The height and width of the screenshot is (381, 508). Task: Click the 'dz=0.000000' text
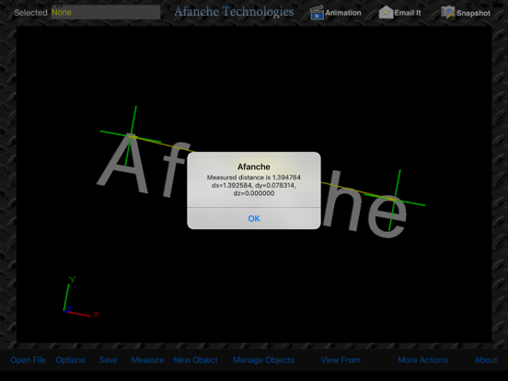(254, 193)
